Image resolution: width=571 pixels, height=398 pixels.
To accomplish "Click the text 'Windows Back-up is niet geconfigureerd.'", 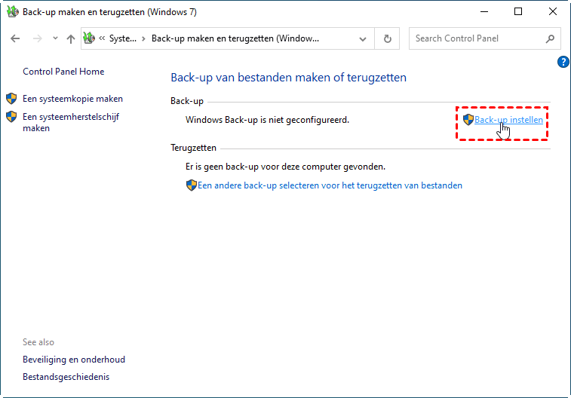I will pyautogui.click(x=267, y=120).
